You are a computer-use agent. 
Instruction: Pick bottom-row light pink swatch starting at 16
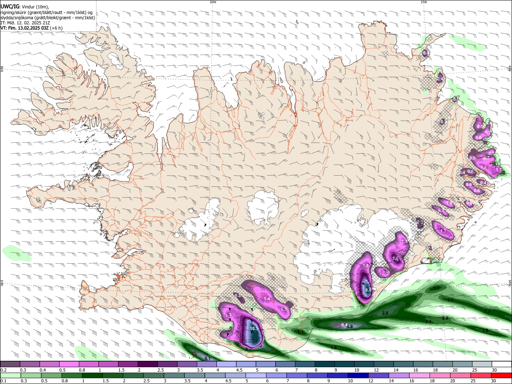click(420, 375)
